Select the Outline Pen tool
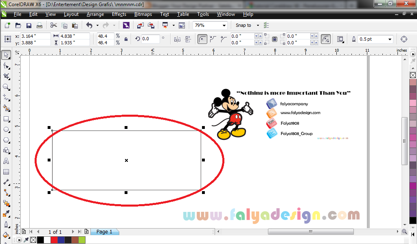Viewport: 417px width, 244px height. point(6,224)
